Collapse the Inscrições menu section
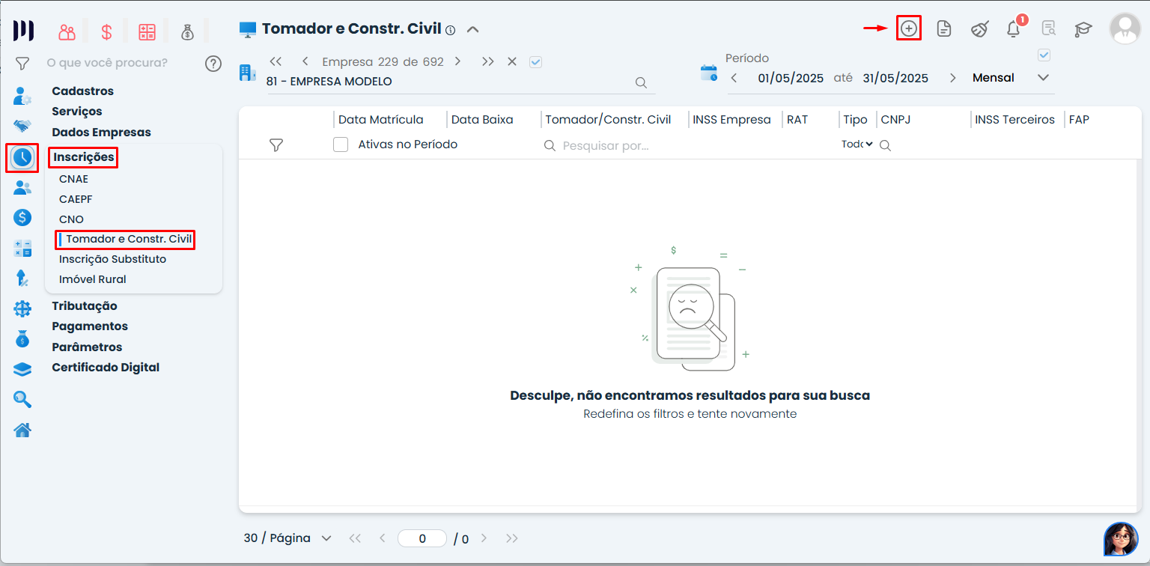1150x566 pixels. tap(84, 157)
